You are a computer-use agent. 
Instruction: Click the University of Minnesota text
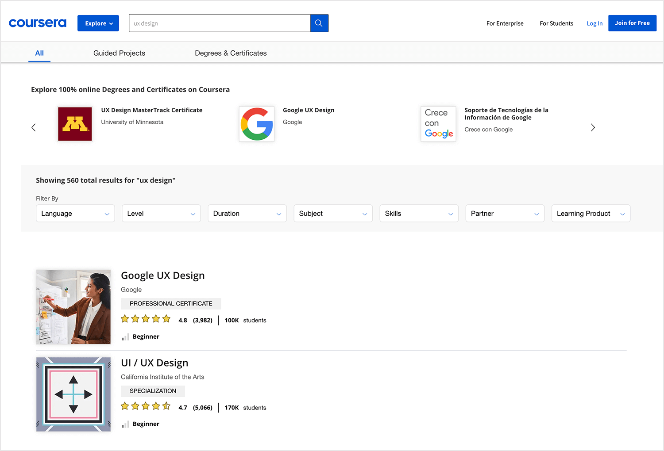click(132, 122)
